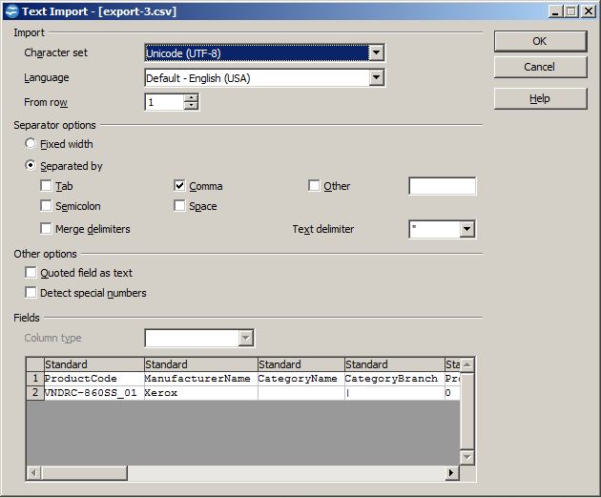Open Help for Text Import

[540, 98]
